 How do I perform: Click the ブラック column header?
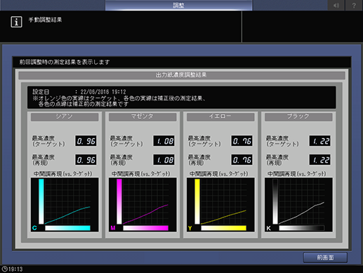pos(298,117)
